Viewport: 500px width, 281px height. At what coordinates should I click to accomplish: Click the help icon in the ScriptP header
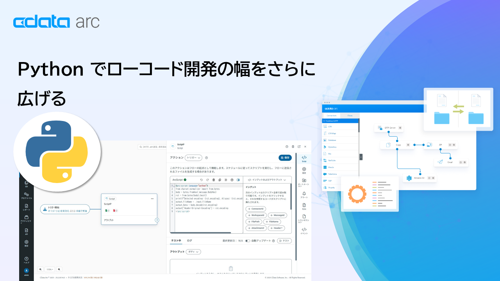[x=287, y=147]
